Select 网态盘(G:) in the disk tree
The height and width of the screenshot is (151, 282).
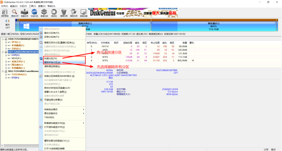(17, 65)
